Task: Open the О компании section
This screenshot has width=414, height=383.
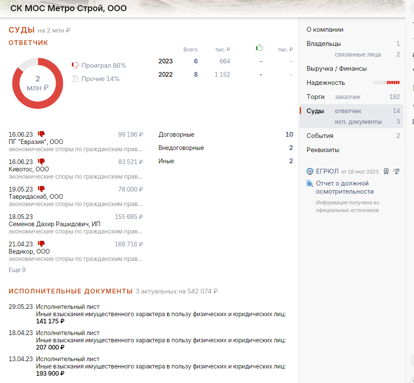Action: click(x=325, y=30)
